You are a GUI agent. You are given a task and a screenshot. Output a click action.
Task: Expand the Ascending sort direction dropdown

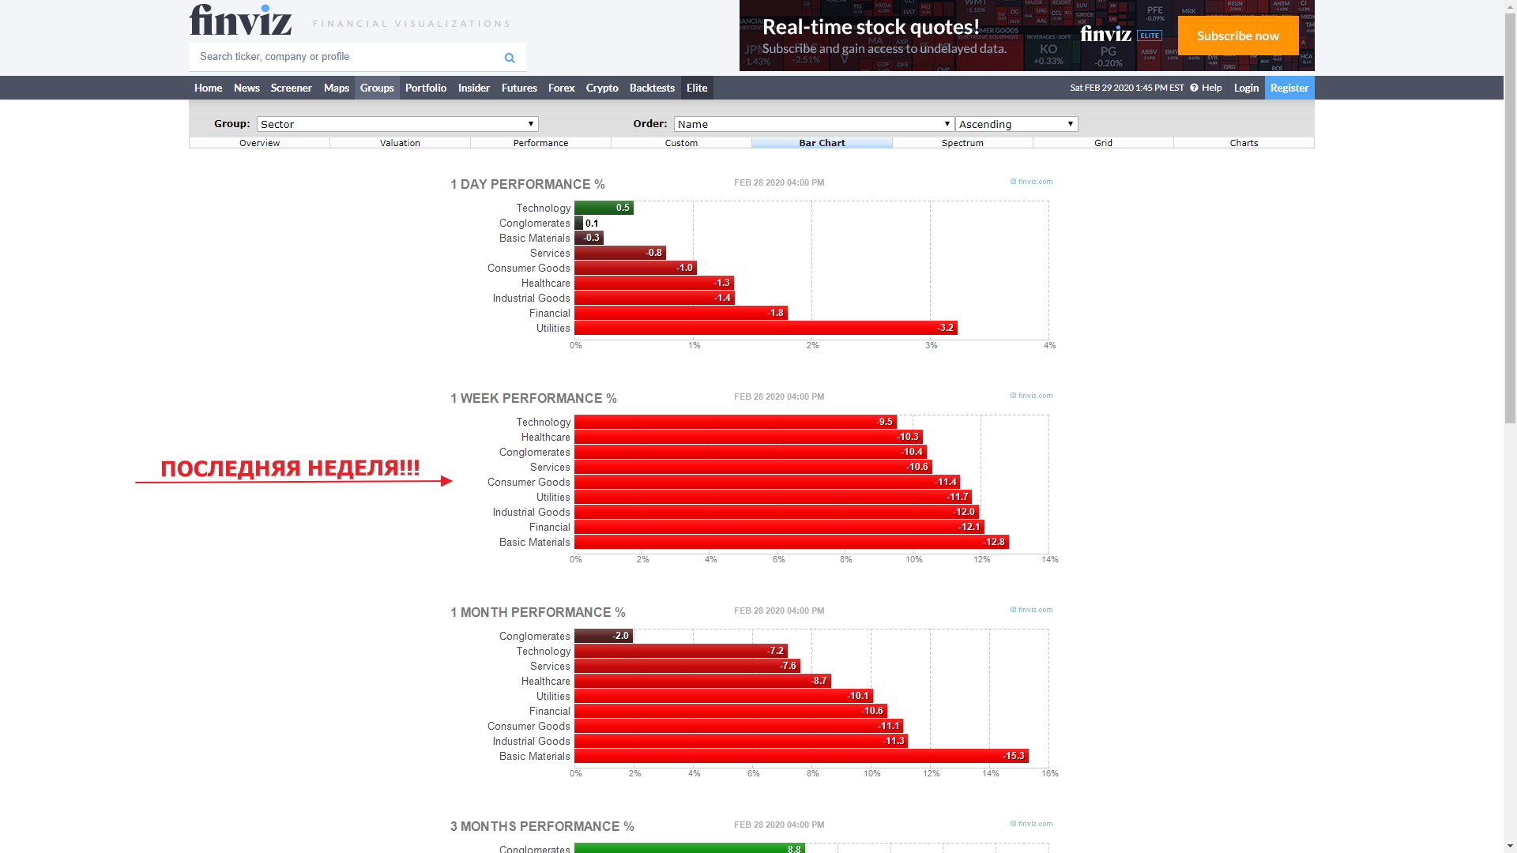pyautogui.click(x=1016, y=124)
